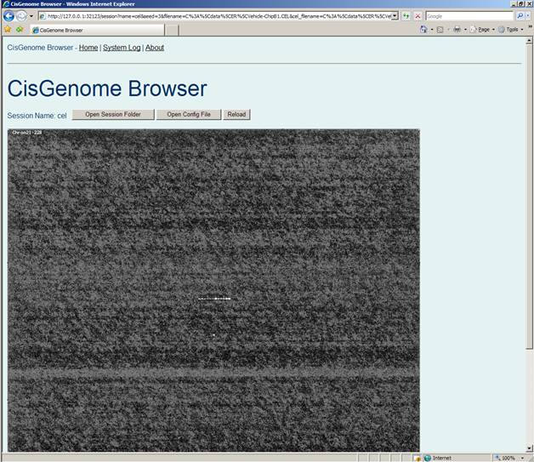Click the Open Session Folder button
The width and height of the screenshot is (534, 462).
tap(113, 115)
